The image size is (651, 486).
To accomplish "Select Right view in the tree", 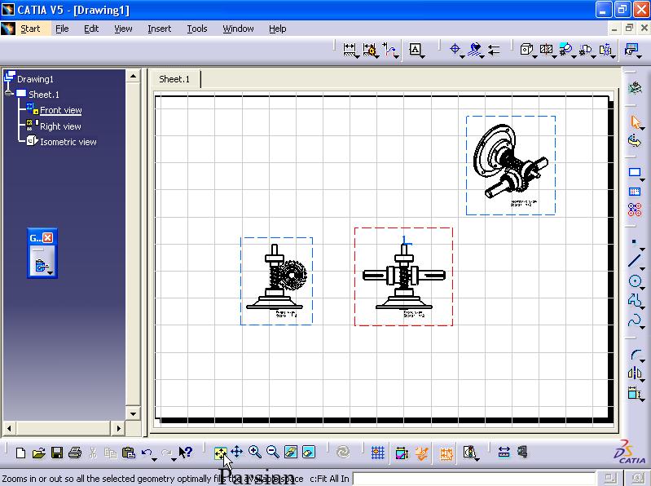I will click(x=60, y=126).
